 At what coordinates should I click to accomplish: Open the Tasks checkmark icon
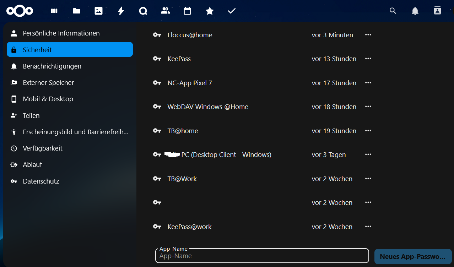(x=232, y=11)
